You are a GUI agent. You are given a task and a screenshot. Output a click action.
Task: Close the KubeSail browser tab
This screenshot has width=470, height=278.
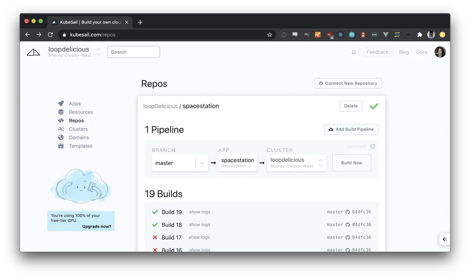tap(127, 22)
